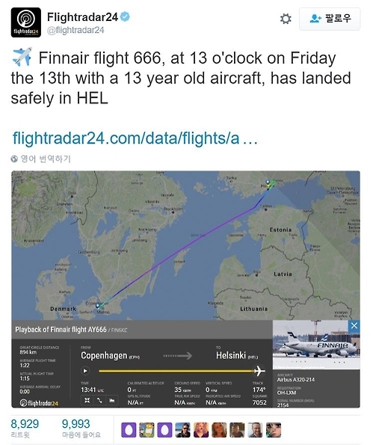Image resolution: width=373 pixels, height=445 pixels.
Task: Open the flightradar24.com/data/flights link
Action: [135, 138]
